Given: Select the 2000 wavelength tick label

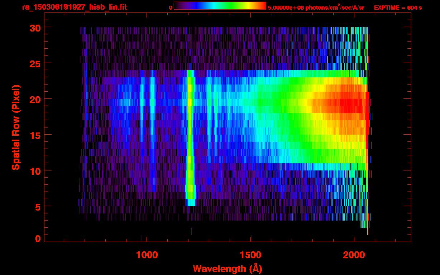Looking at the screenshot, I should click(x=354, y=255).
